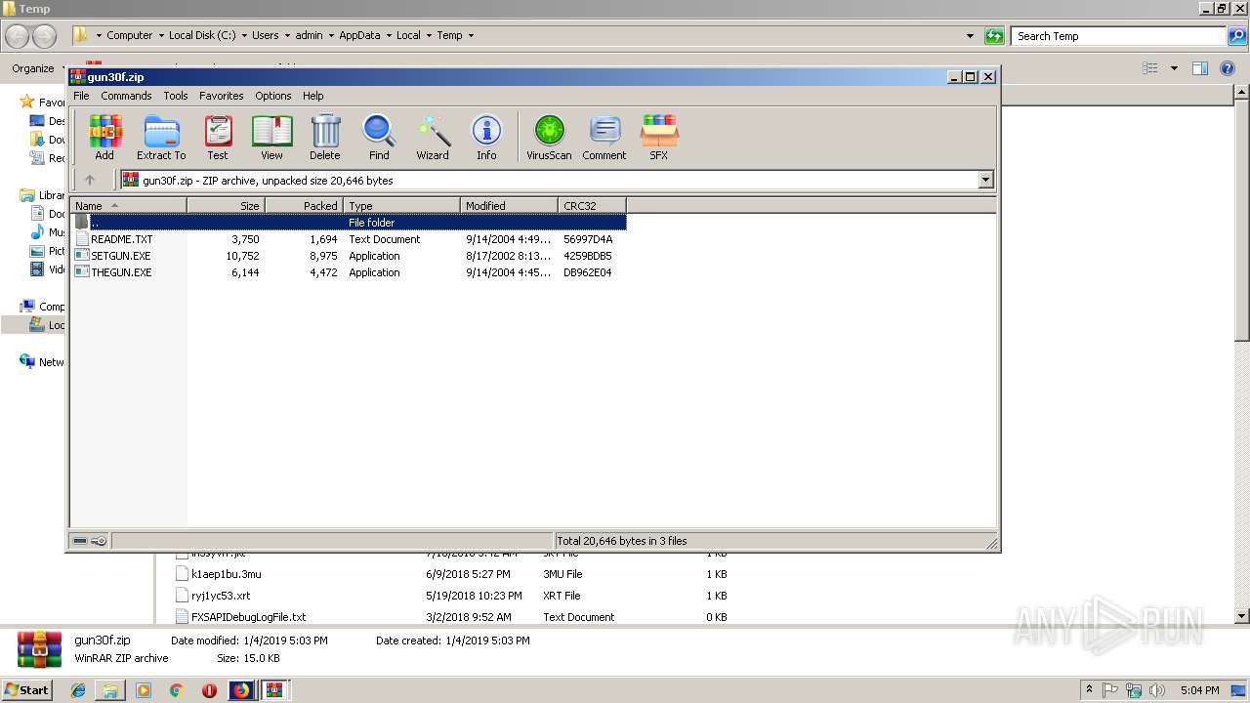This screenshot has width=1250, height=703.
Task: Open Windows Media Player from taskbar
Action: point(144,690)
